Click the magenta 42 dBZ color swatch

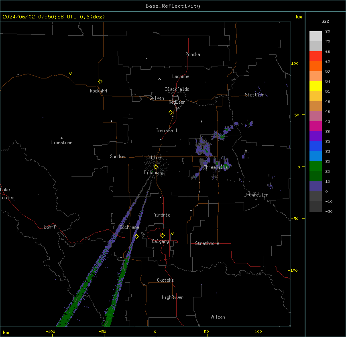[x=315, y=126]
